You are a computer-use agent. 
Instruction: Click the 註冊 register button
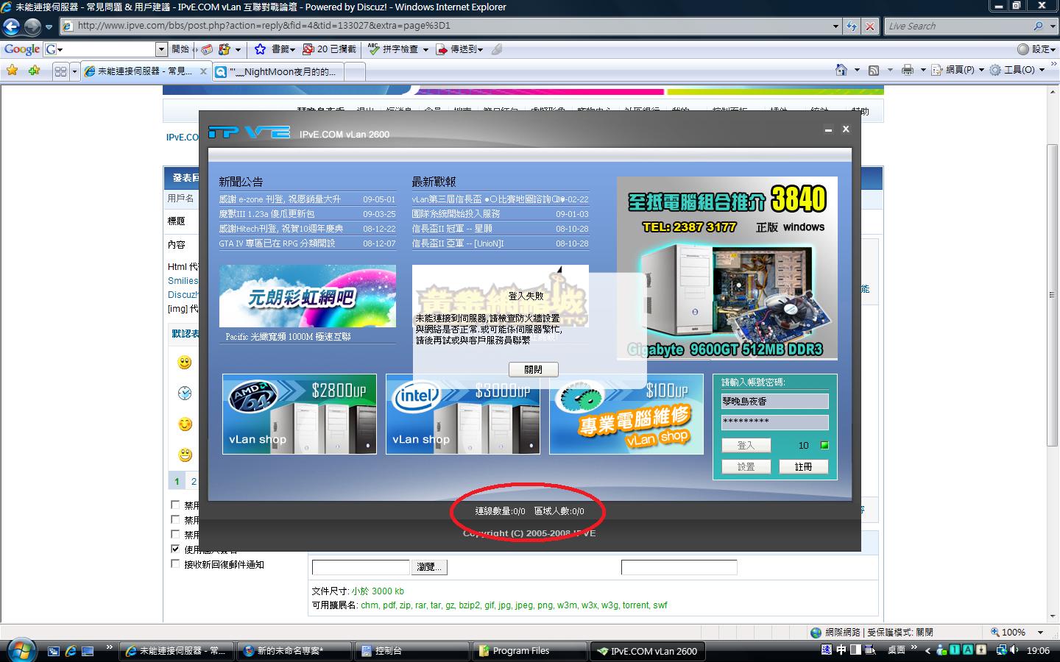coord(802,467)
